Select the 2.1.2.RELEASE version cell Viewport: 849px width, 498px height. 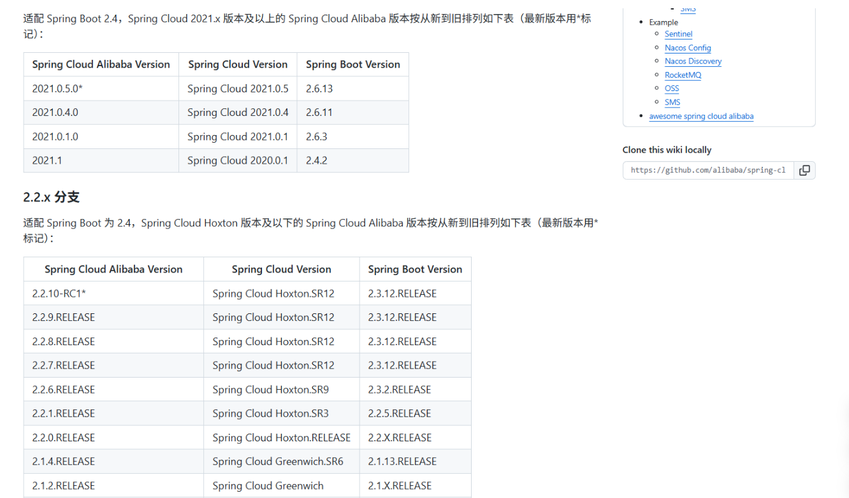113,486
